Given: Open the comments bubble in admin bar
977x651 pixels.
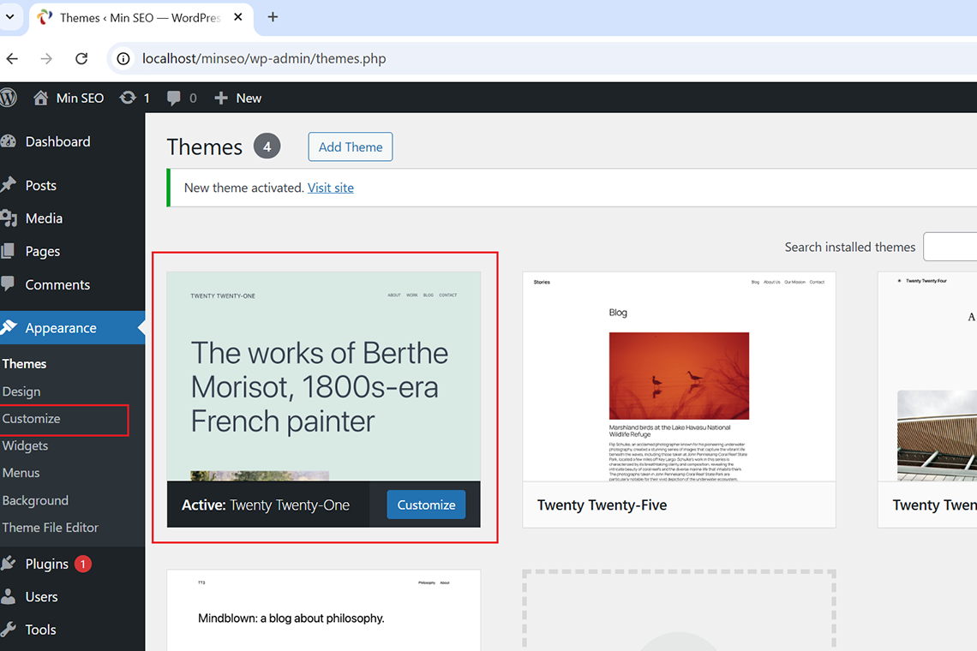Looking at the screenshot, I should (174, 98).
